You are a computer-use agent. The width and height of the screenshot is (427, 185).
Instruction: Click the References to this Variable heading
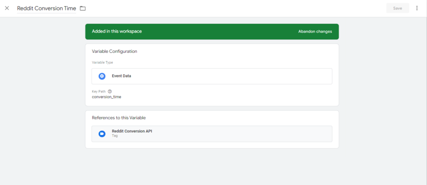click(x=118, y=118)
